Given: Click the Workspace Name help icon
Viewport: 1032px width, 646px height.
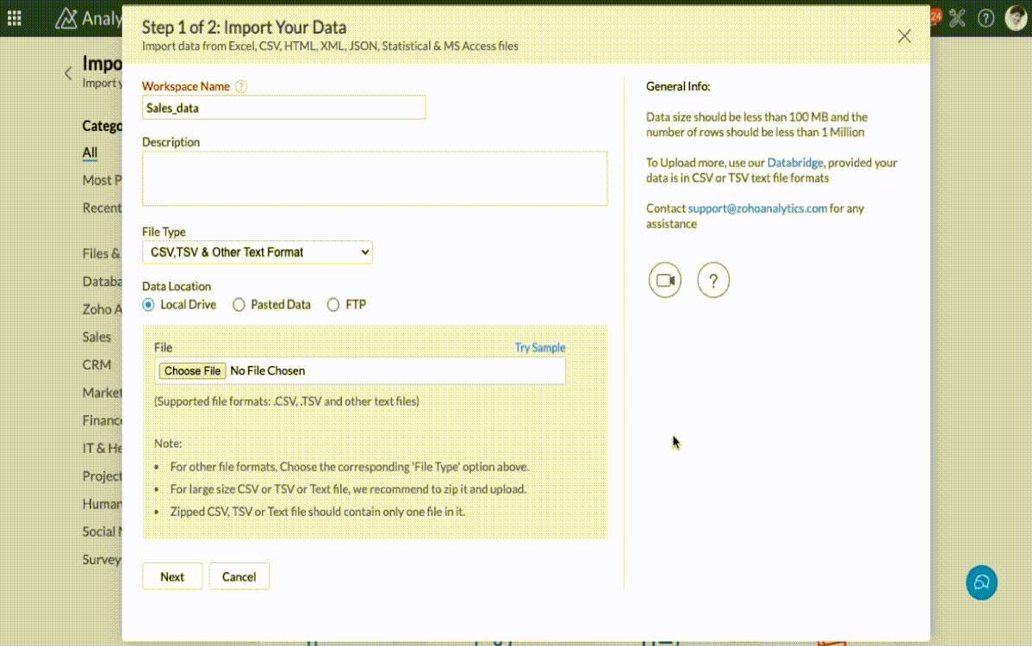Looking at the screenshot, I should pyautogui.click(x=241, y=86).
